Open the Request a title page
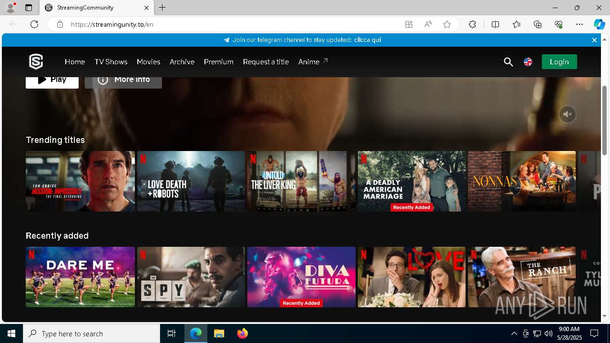 coord(266,62)
